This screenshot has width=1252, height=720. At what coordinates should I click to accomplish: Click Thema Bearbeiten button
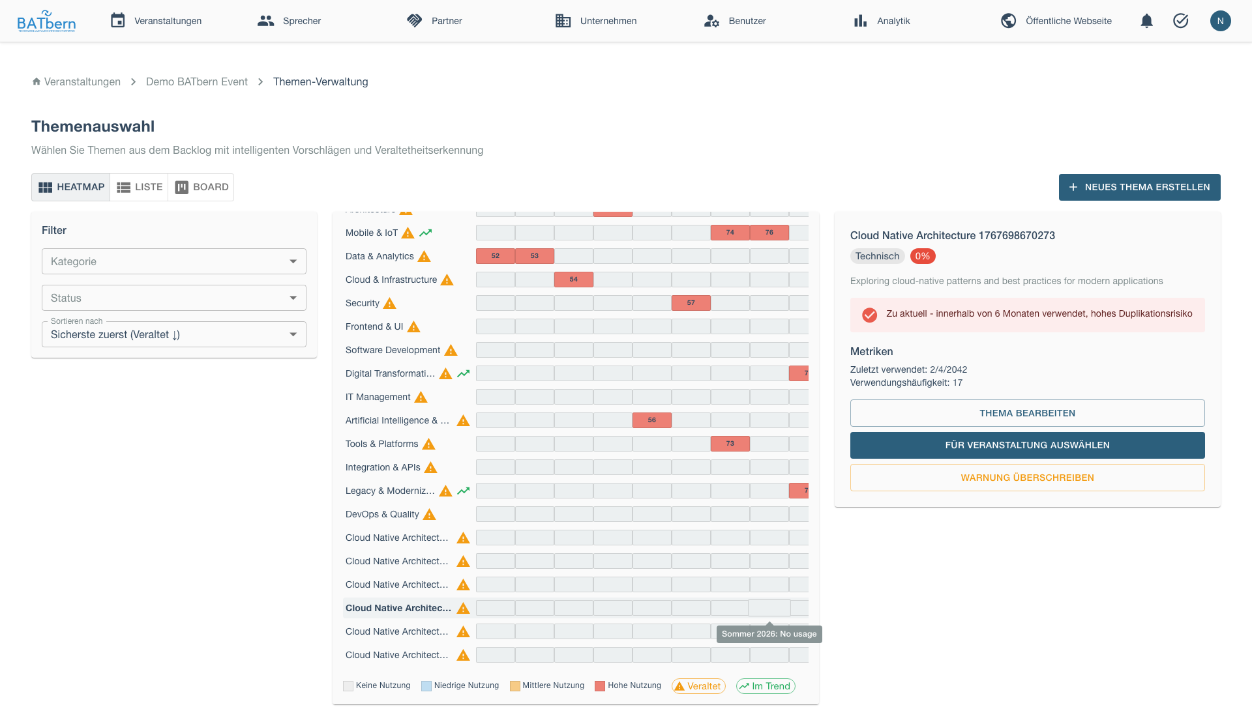pos(1027,413)
